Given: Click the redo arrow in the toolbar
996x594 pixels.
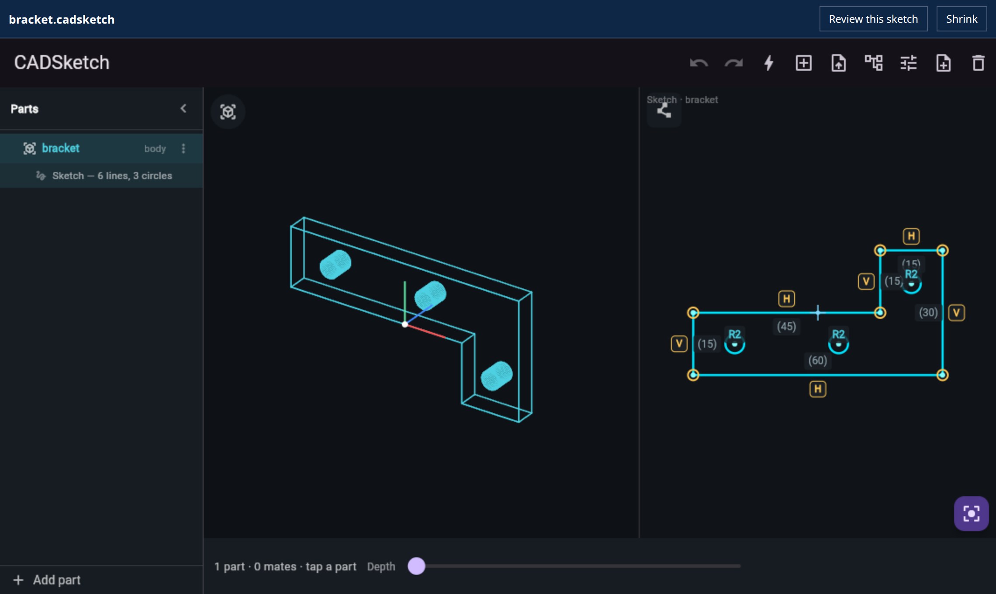Looking at the screenshot, I should pyautogui.click(x=734, y=63).
